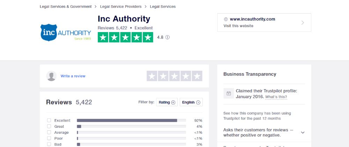
Task: Open Legal Service Providers breadcrumb
Action: (121, 7)
